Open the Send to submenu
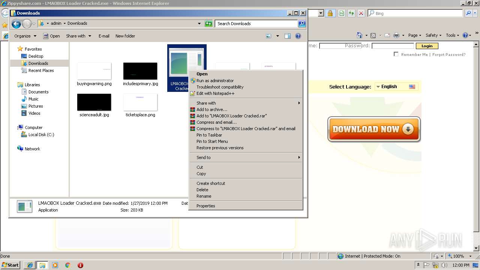 click(246, 157)
